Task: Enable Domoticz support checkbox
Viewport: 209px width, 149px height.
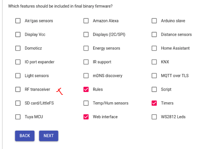Action: pyautogui.click(x=18, y=48)
